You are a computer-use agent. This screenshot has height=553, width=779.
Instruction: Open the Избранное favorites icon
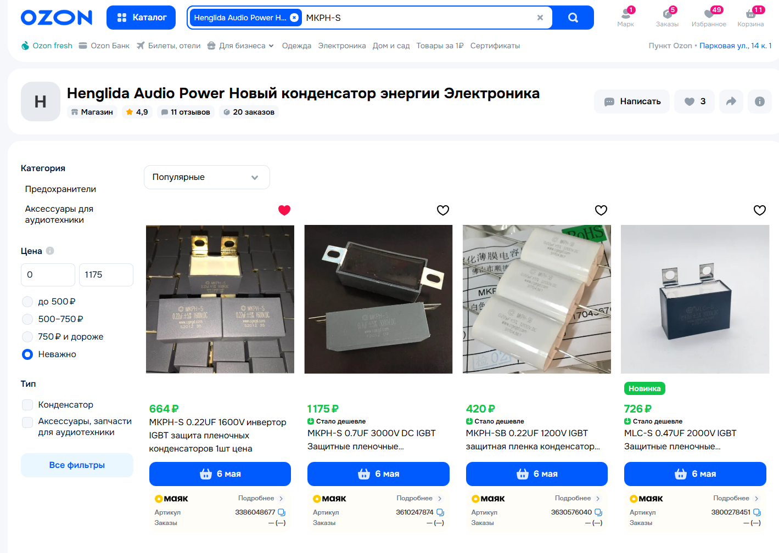[709, 17]
